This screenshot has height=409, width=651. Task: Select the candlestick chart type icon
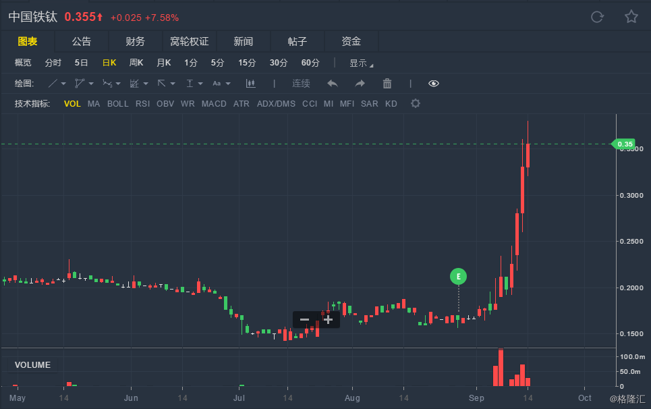click(250, 84)
